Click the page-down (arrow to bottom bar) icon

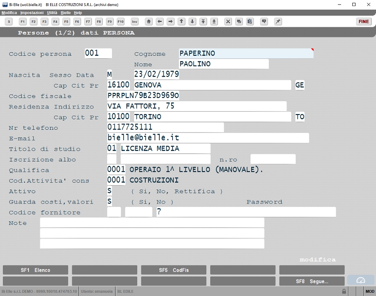214,22
